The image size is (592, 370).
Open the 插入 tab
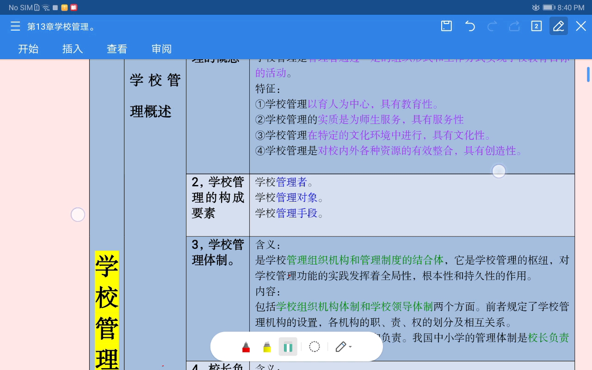(72, 49)
